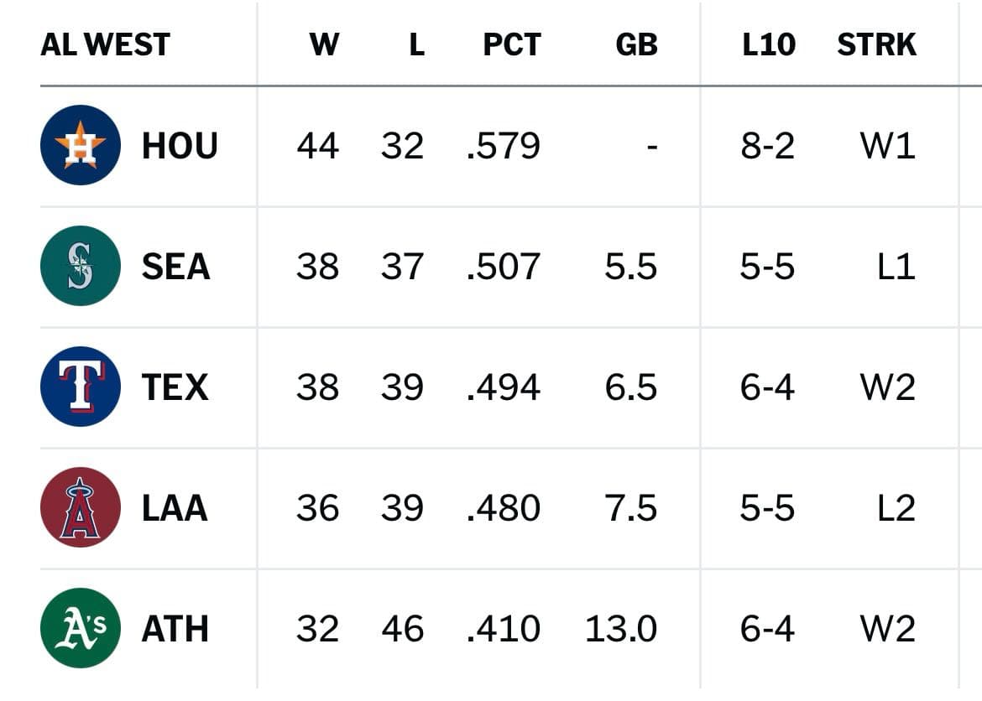Screen dimensions: 982x701
Task: Select the LAA team name
Action: (x=175, y=508)
